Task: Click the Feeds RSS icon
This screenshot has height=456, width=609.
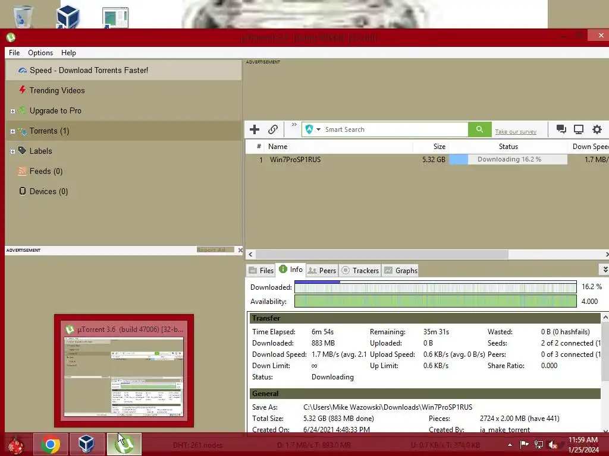Action: tap(22, 171)
